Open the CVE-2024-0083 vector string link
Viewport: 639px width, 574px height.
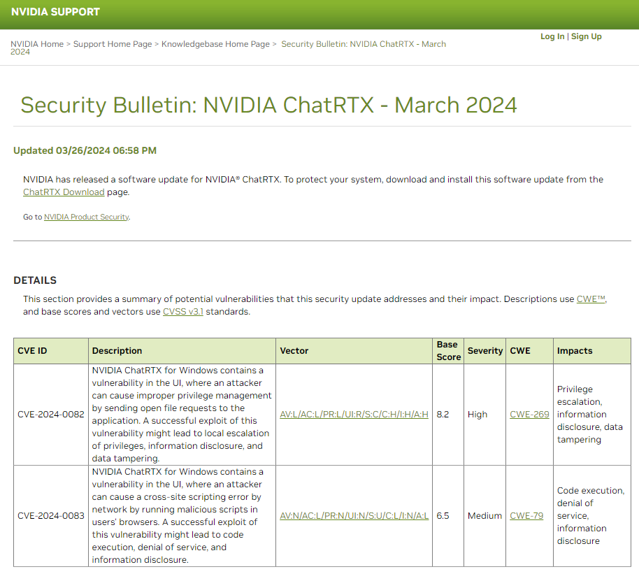[354, 516]
